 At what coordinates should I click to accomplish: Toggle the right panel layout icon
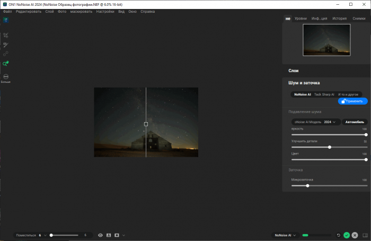364,235
